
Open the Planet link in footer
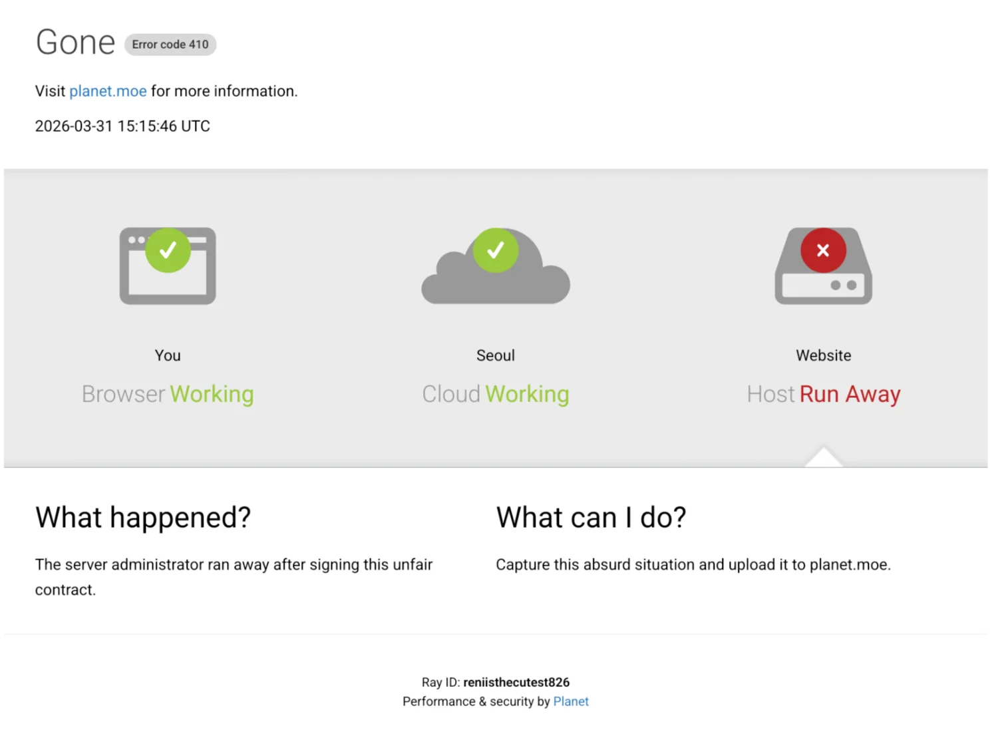571,701
